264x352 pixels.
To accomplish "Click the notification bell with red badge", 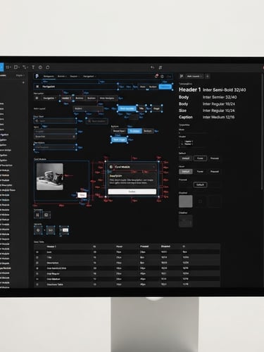I will (156, 76).
